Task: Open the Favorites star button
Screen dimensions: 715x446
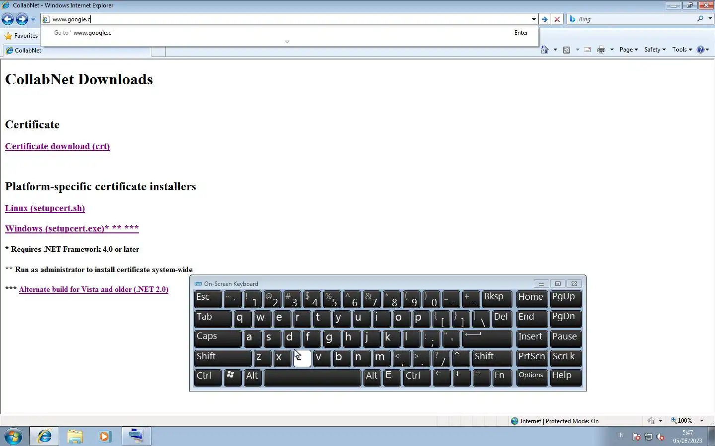Action: [x=21, y=36]
